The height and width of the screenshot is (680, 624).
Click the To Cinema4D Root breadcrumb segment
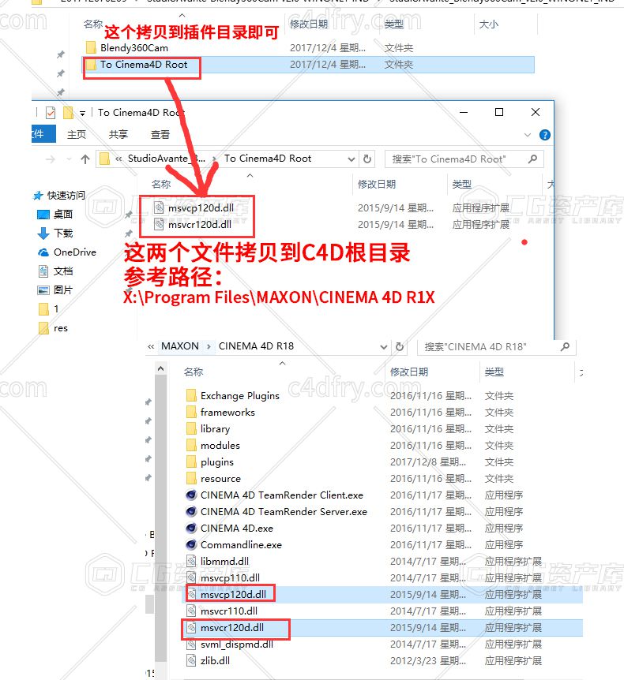pyautogui.click(x=268, y=159)
